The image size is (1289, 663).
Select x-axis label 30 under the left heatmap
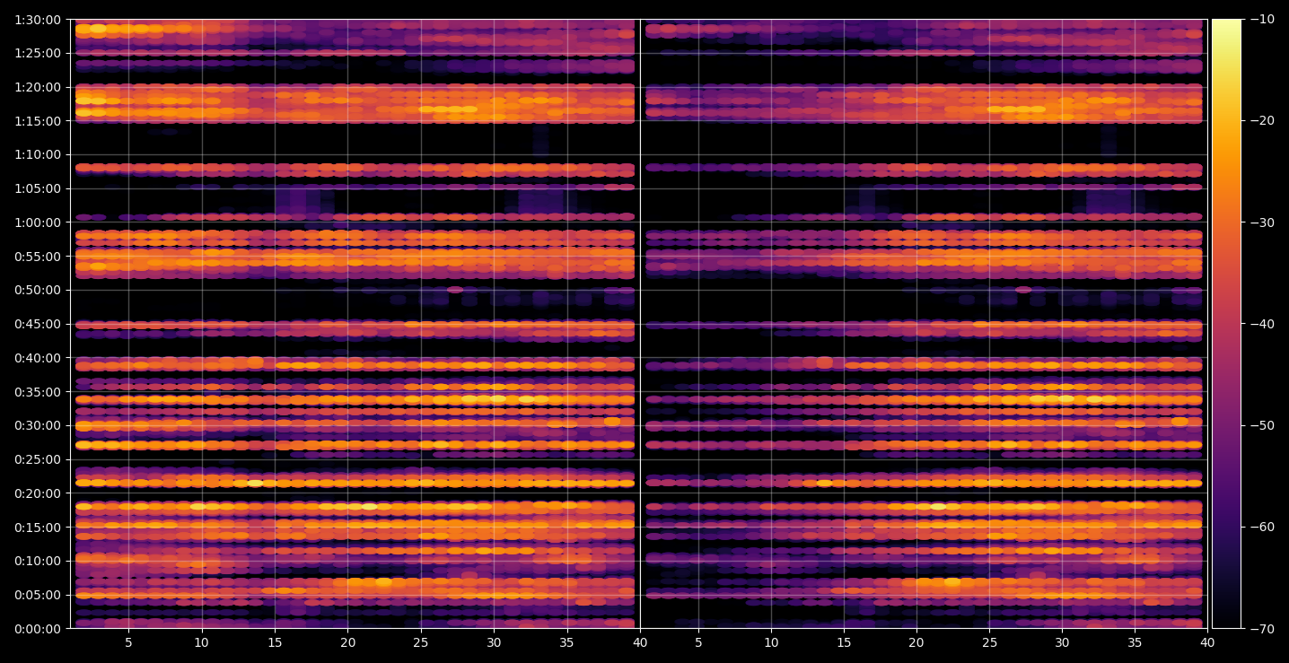(494, 643)
